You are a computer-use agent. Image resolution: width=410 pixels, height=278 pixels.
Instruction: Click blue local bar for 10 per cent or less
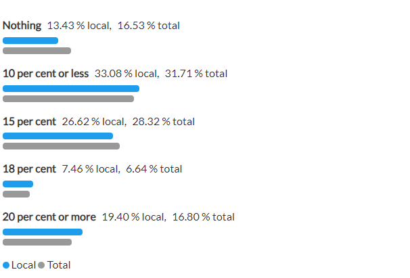click(71, 89)
